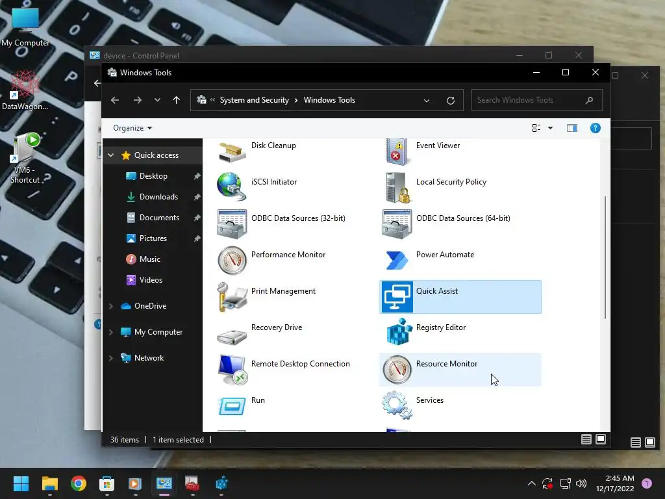Select the Quick Assist icon
The height and width of the screenshot is (499, 665).
(397, 296)
